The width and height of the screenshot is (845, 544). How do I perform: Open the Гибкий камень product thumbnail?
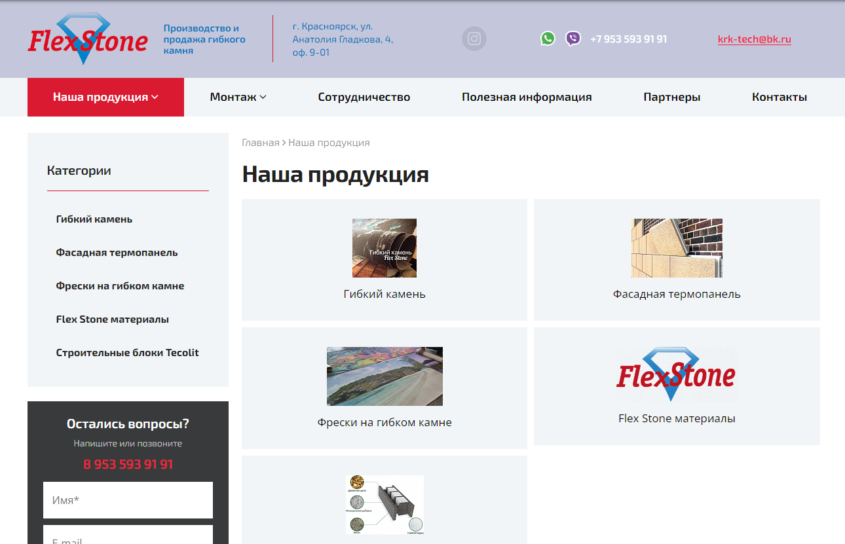(385, 248)
